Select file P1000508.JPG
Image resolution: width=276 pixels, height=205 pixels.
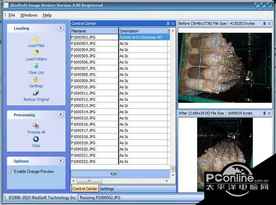pyautogui.click(x=95, y=74)
